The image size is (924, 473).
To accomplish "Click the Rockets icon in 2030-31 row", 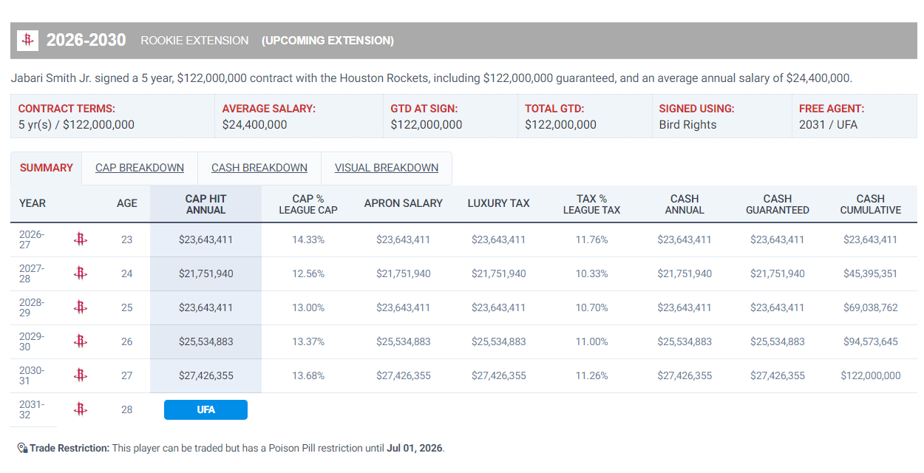I will click(81, 375).
